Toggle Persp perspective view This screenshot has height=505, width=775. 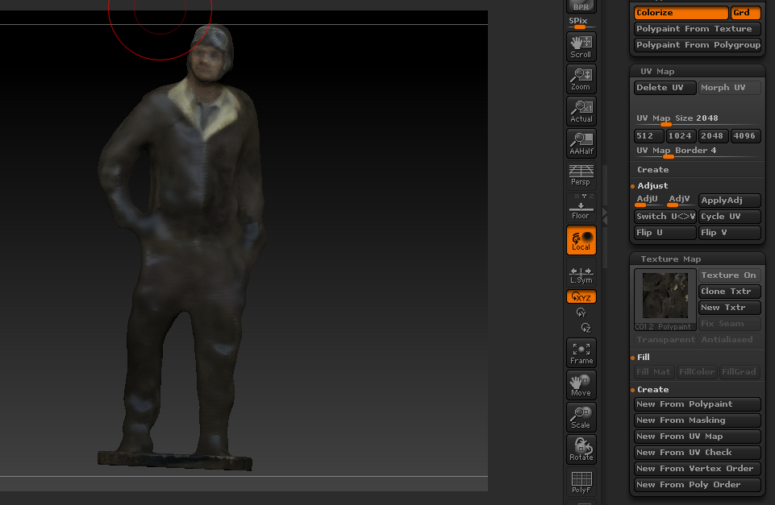pyautogui.click(x=581, y=176)
